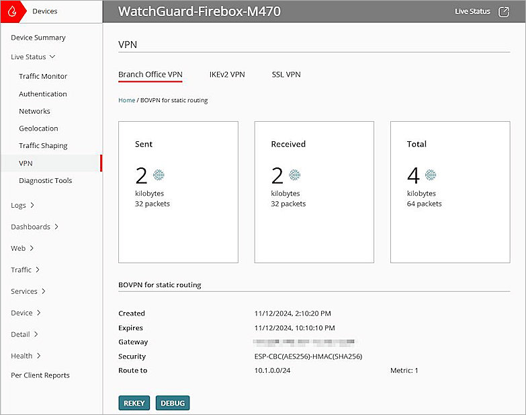The height and width of the screenshot is (415, 526).
Task: Open Diagnostic Tools in sidebar
Action: coord(46,181)
